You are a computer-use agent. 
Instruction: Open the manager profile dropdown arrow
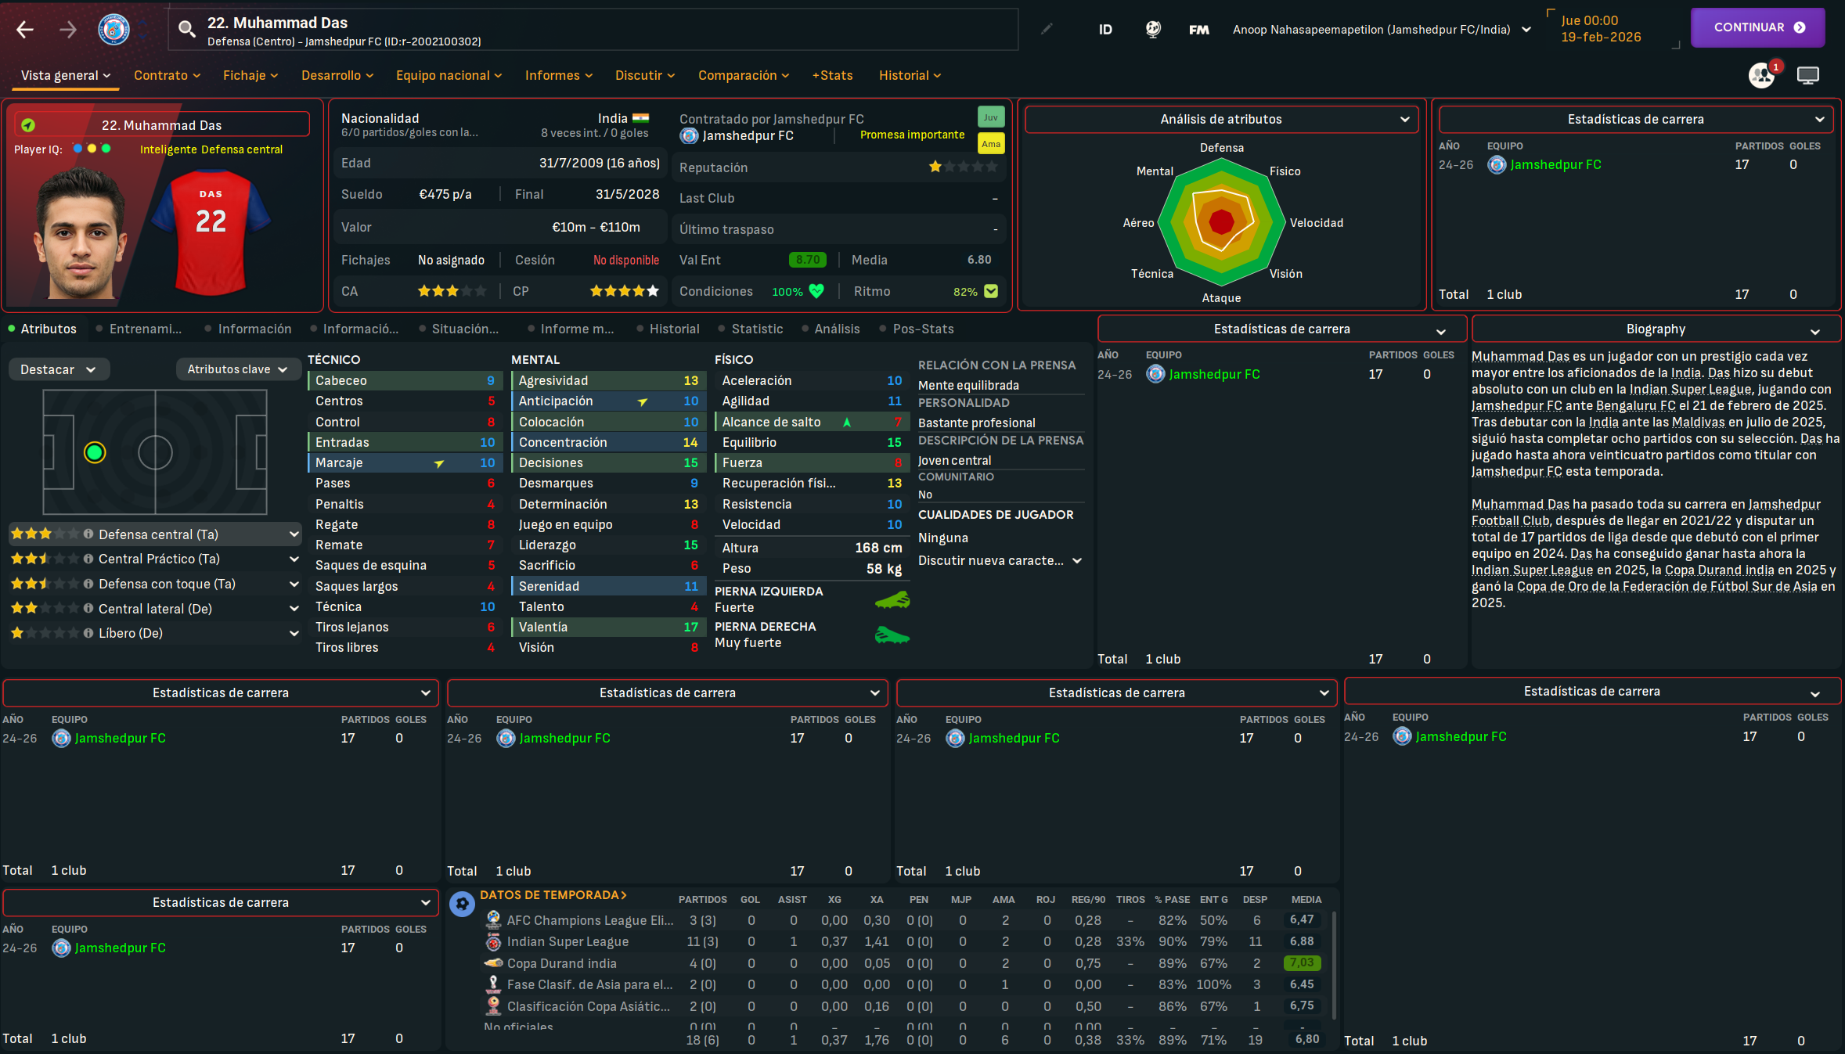point(1526,30)
